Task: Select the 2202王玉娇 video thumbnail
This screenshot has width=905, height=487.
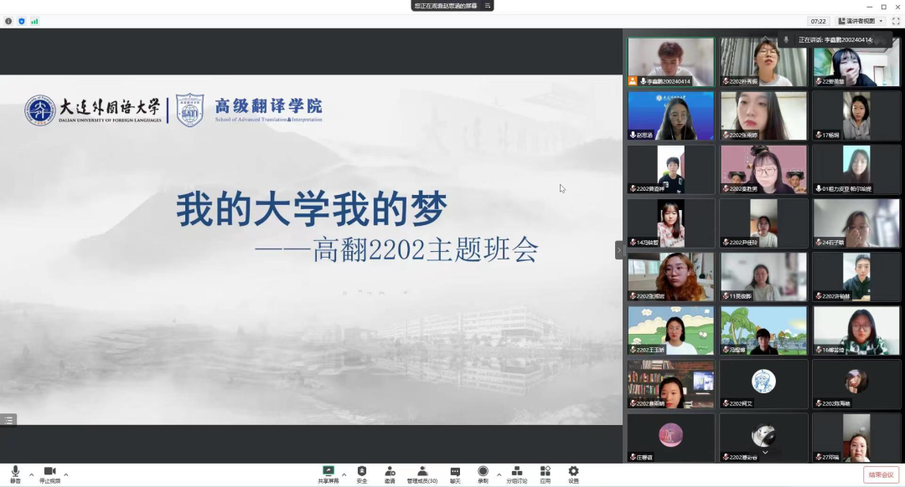Action: (x=671, y=331)
